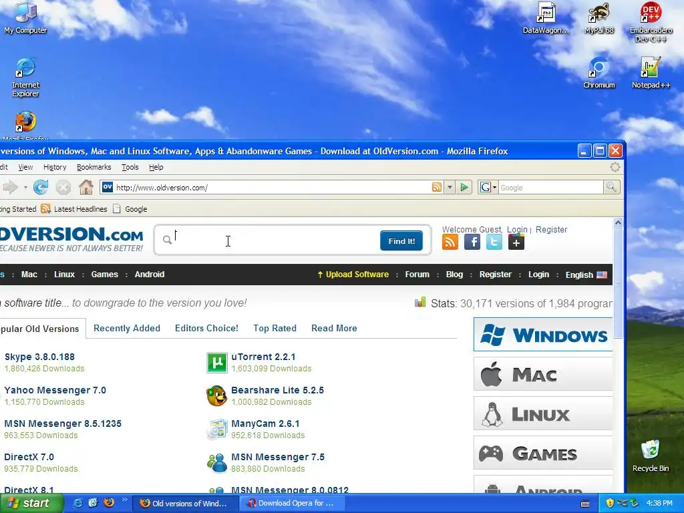The height and width of the screenshot is (513, 684).
Task: Open the Recycle Bin
Action: (651, 456)
